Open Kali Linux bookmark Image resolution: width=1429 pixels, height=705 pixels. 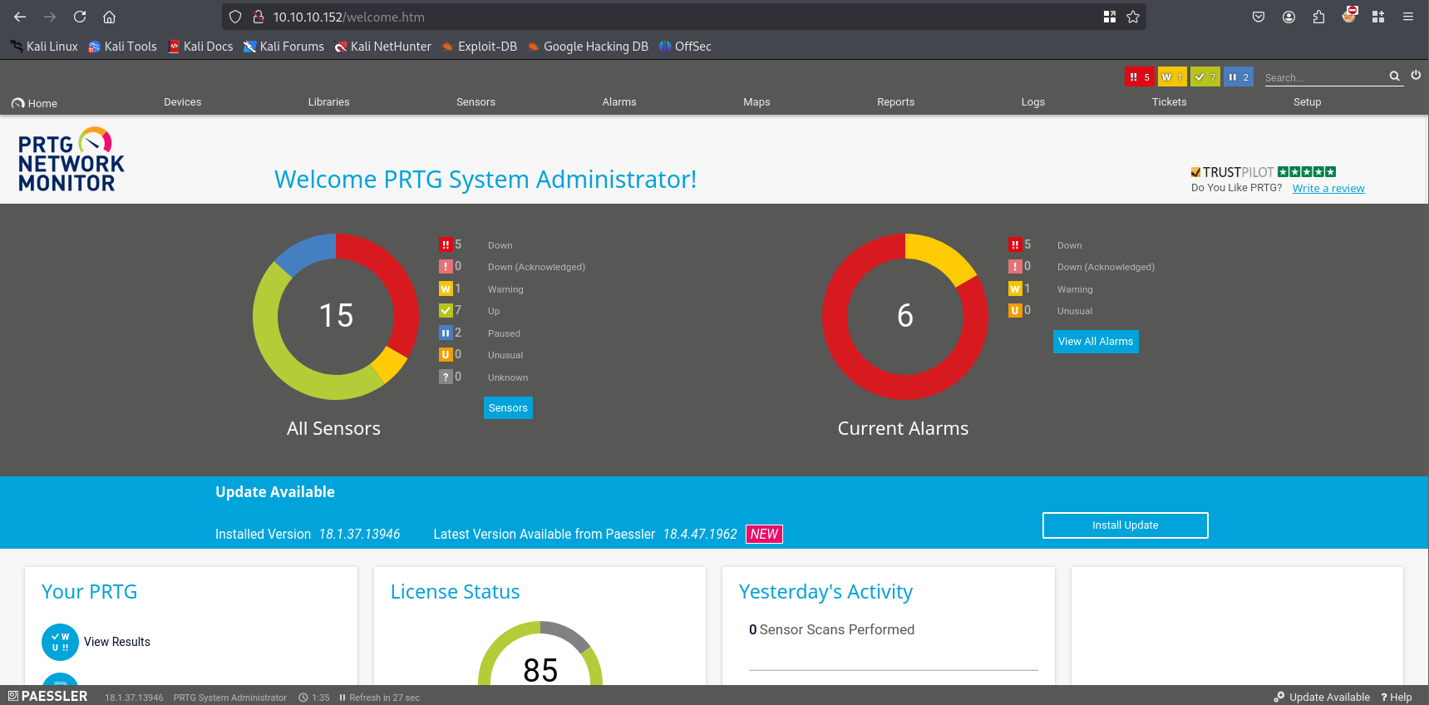(44, 47)
